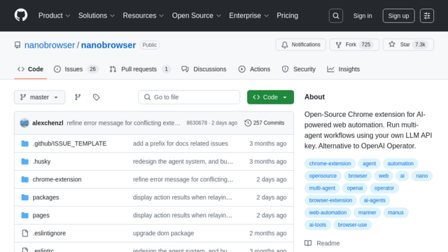Switch to the Discussions tab
Screen dimensions: 448x252
(x=204, y=69)
